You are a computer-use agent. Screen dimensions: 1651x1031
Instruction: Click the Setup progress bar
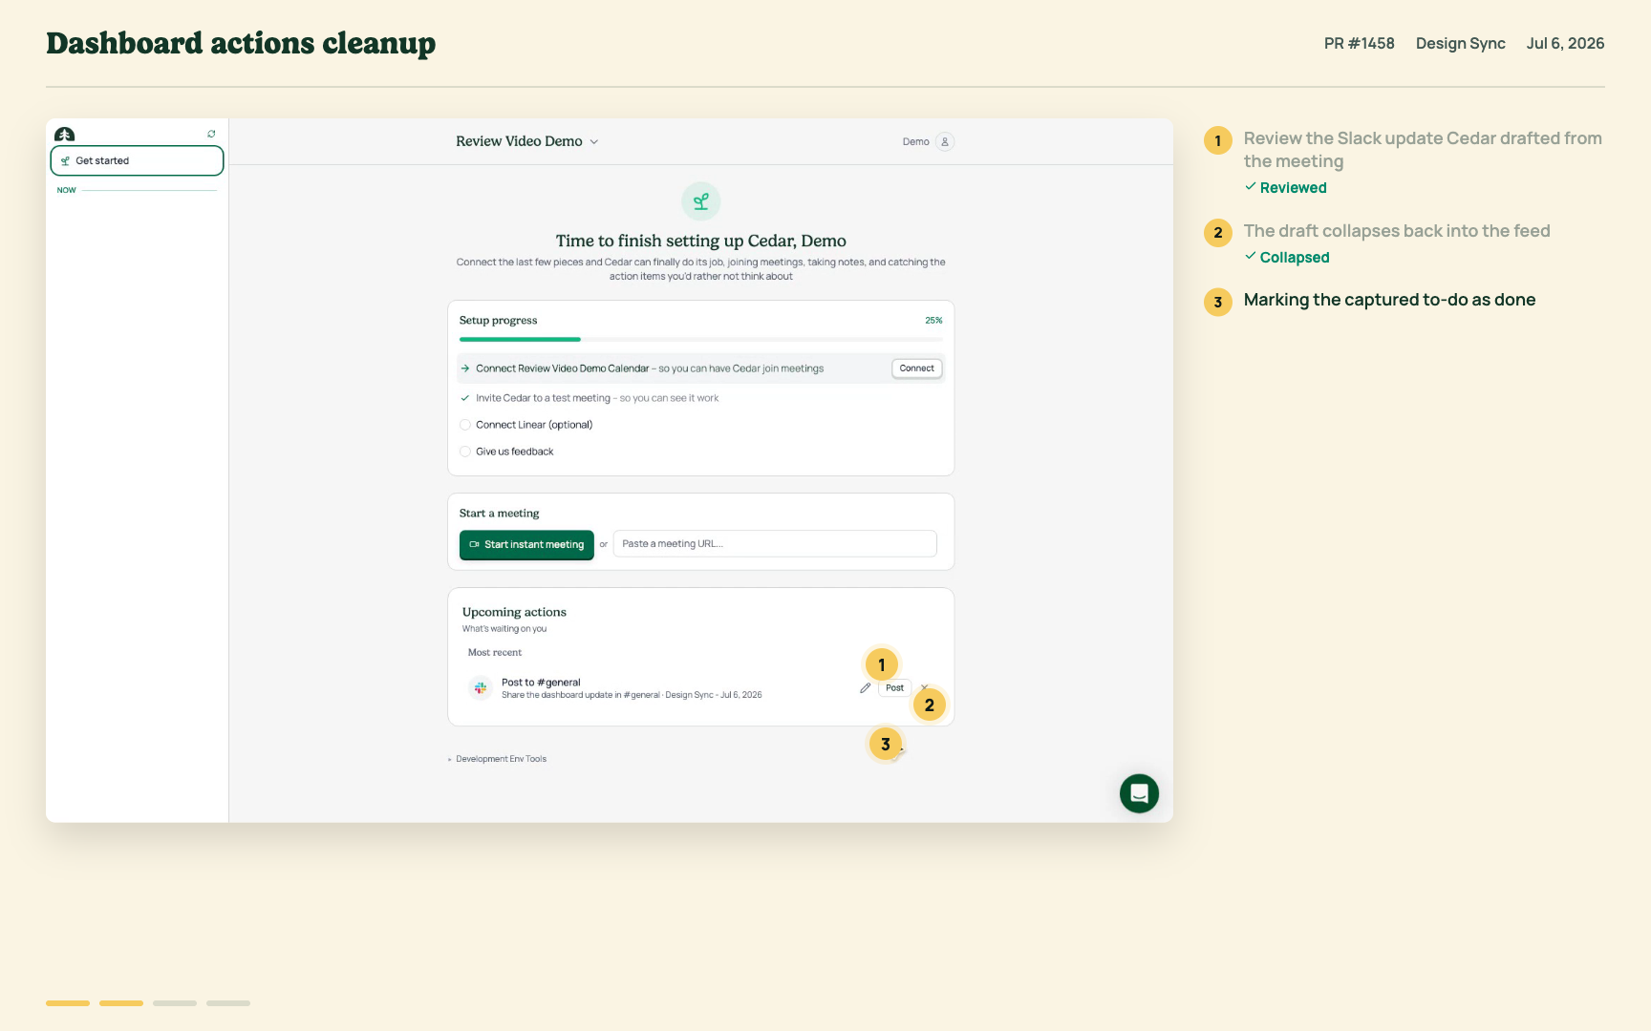pos(700,339)
